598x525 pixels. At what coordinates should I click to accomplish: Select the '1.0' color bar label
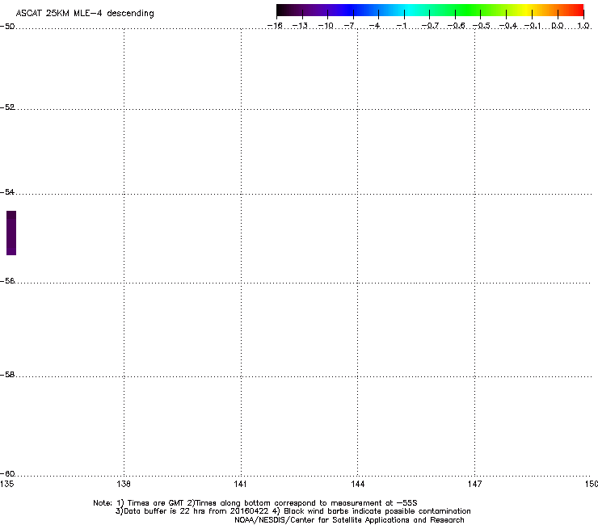(583, 26)
